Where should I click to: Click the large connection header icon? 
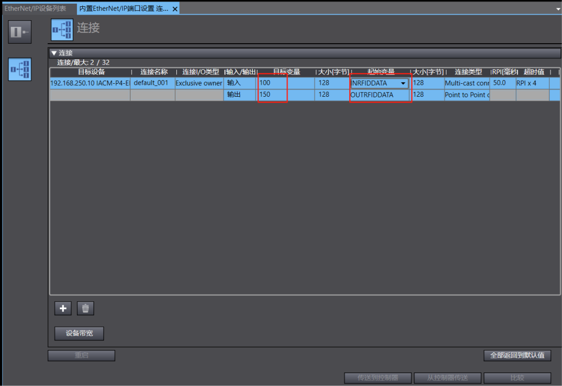coord(62,30)
